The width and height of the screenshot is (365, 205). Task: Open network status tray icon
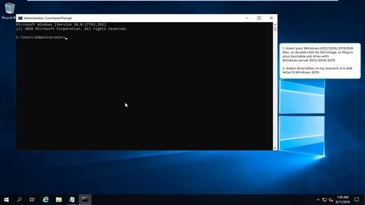325,200
